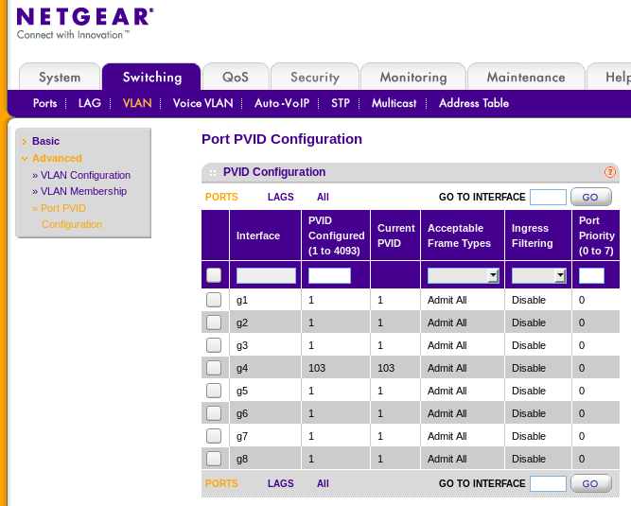
Task: Expand the Basic section in sidebar
Action: click(45, 141)
